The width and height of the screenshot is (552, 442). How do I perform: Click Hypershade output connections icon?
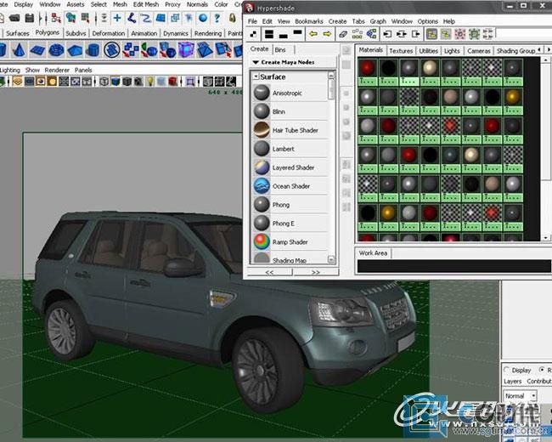coord(416,34)
